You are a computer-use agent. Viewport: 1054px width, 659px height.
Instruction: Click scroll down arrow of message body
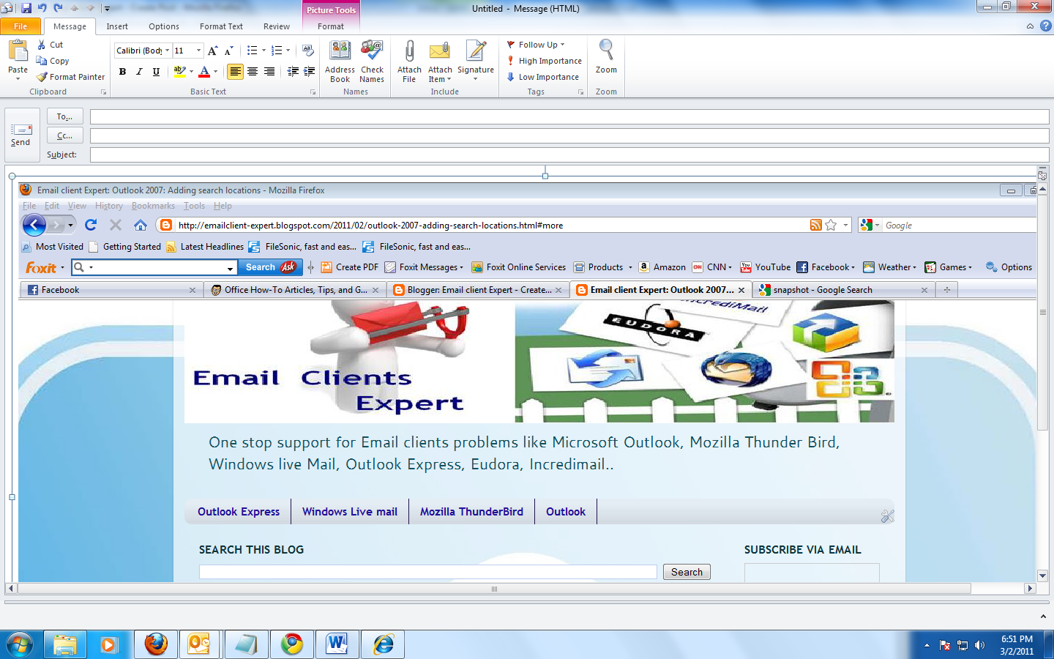click(1042, 576)
